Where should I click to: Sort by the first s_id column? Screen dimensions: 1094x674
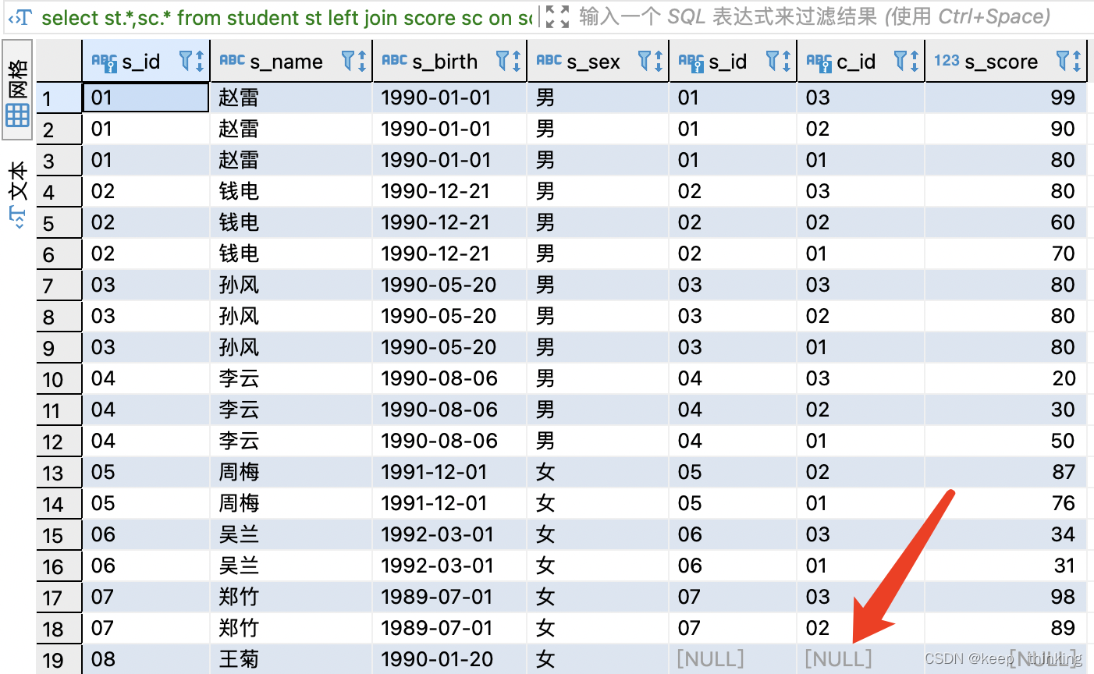coord(200,61)
